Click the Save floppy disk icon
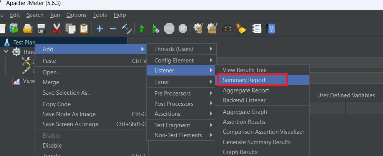The height and width of the screenshot is (156, 383). [41, 28]
